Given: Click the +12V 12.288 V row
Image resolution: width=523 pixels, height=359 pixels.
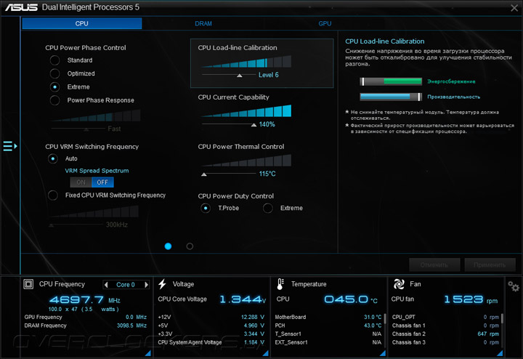Looking at the screenshot, I should point(211,317).
